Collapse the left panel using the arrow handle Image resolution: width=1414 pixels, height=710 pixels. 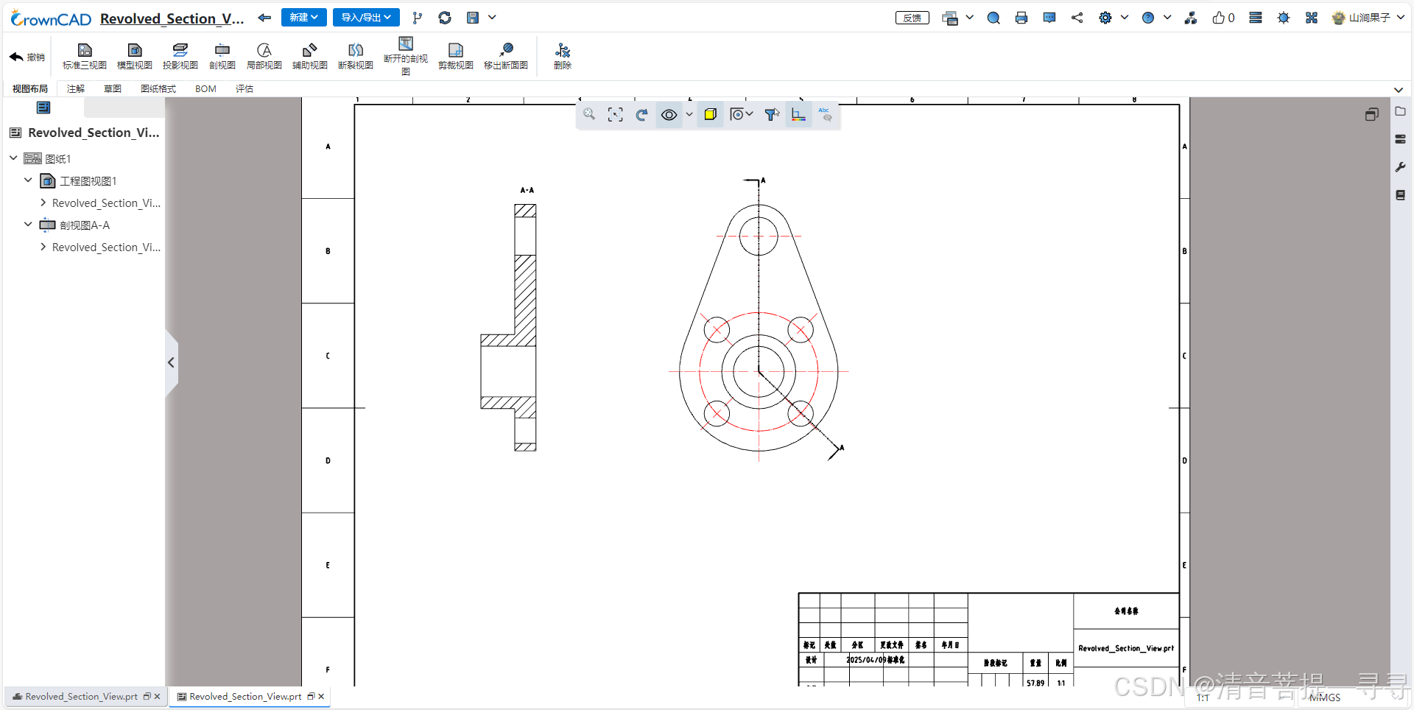point(171,362)
